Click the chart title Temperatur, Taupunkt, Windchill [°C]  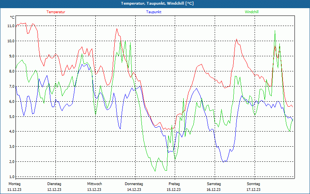coord(157,3)
